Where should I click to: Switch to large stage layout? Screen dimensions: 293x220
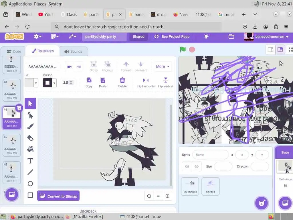[x=280, y=50]
